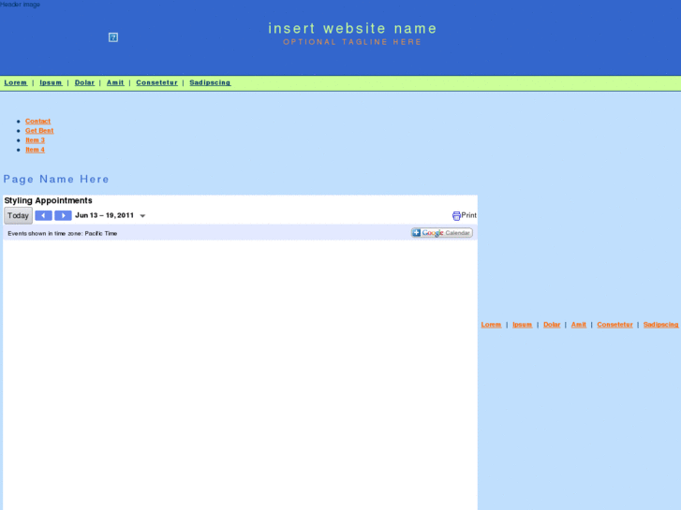
Task: Click the Google Calendar plus badge
Action: [x=442, y=233]
